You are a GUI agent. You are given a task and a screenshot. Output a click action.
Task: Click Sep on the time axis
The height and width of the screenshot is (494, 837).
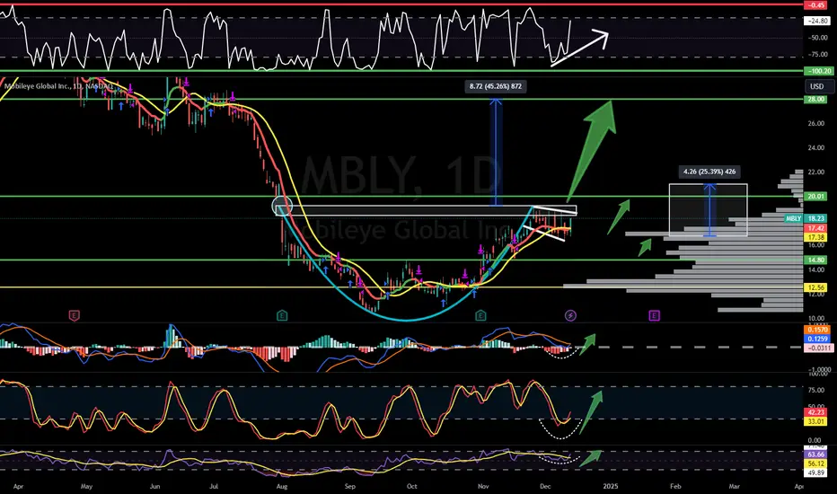pos(349,487)
